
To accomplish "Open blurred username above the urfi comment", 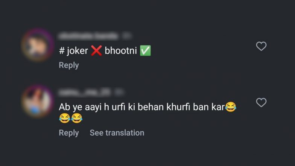I will coord(85,93).
